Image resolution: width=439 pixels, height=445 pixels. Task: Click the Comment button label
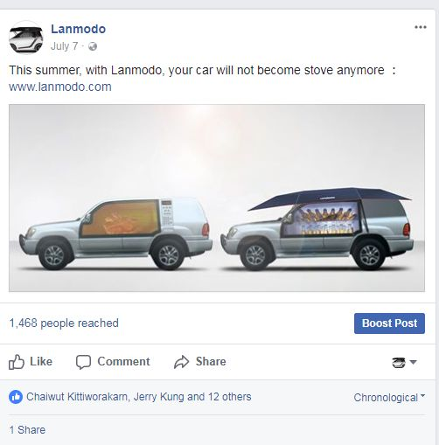pos(123,362)
